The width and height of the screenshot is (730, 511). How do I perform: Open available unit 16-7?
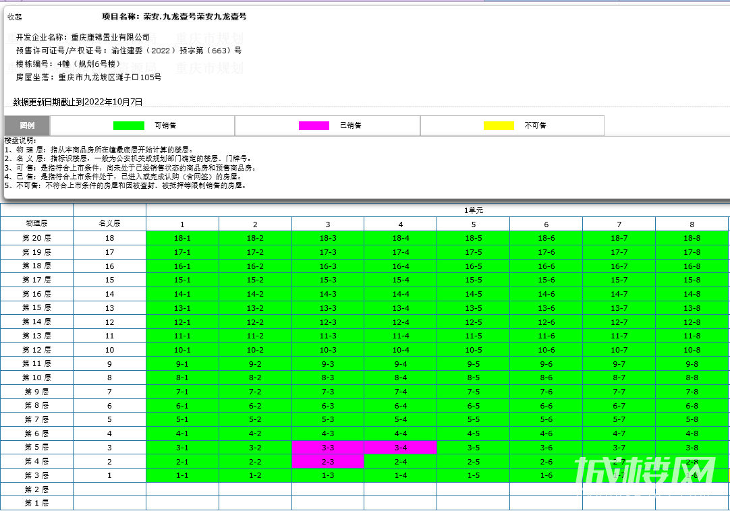[x=619, y=266]
